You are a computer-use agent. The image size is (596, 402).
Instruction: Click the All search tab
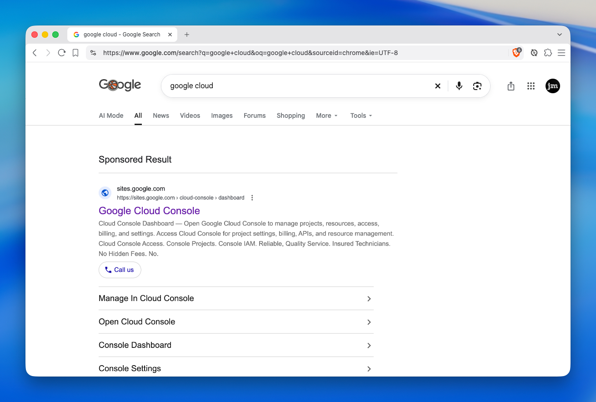click(x=138, y=116)
